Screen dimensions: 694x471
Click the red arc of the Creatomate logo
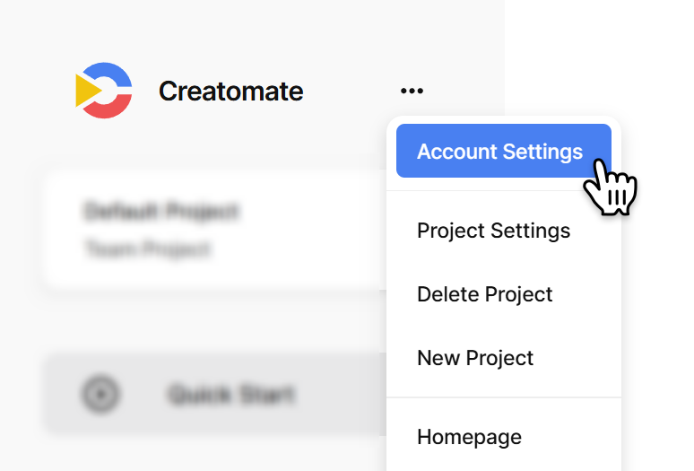coord(109,108)
